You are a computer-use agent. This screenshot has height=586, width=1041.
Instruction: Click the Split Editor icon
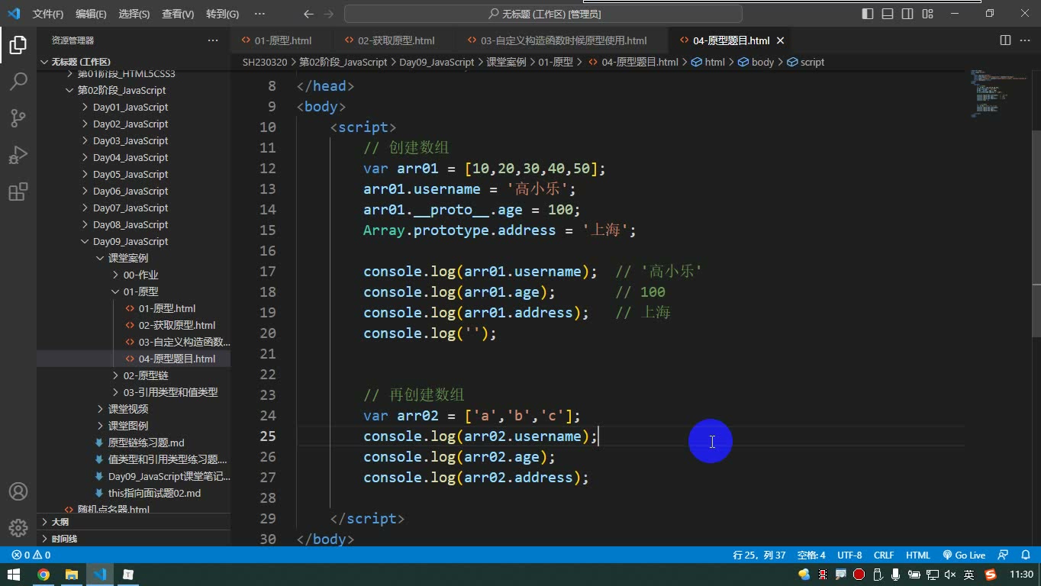coord(1005,40)
